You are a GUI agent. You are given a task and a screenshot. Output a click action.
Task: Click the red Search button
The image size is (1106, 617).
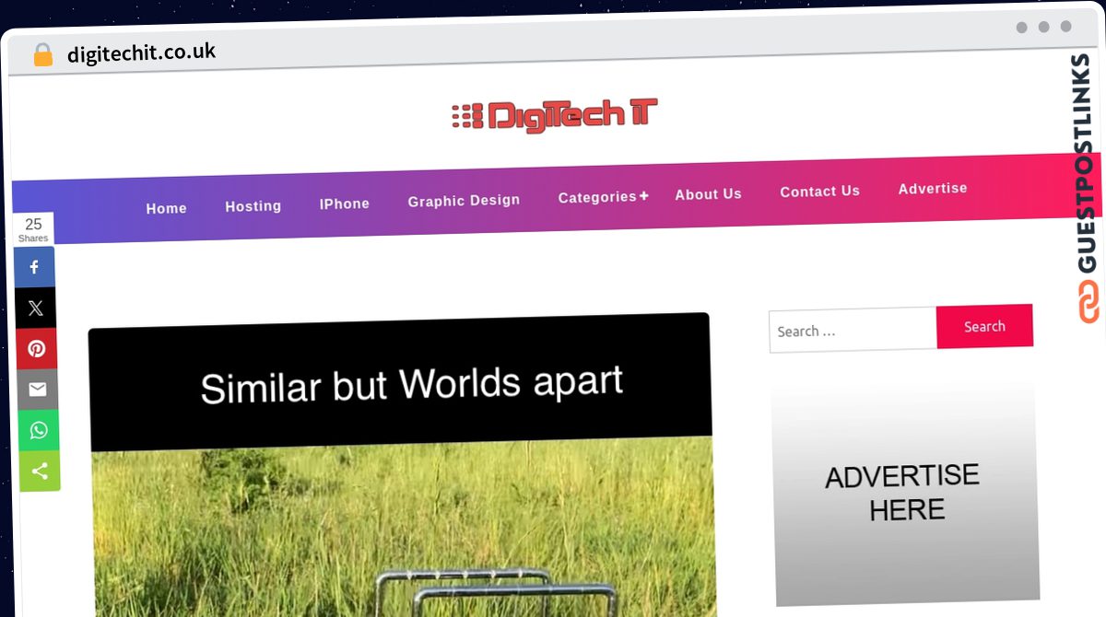984,326
